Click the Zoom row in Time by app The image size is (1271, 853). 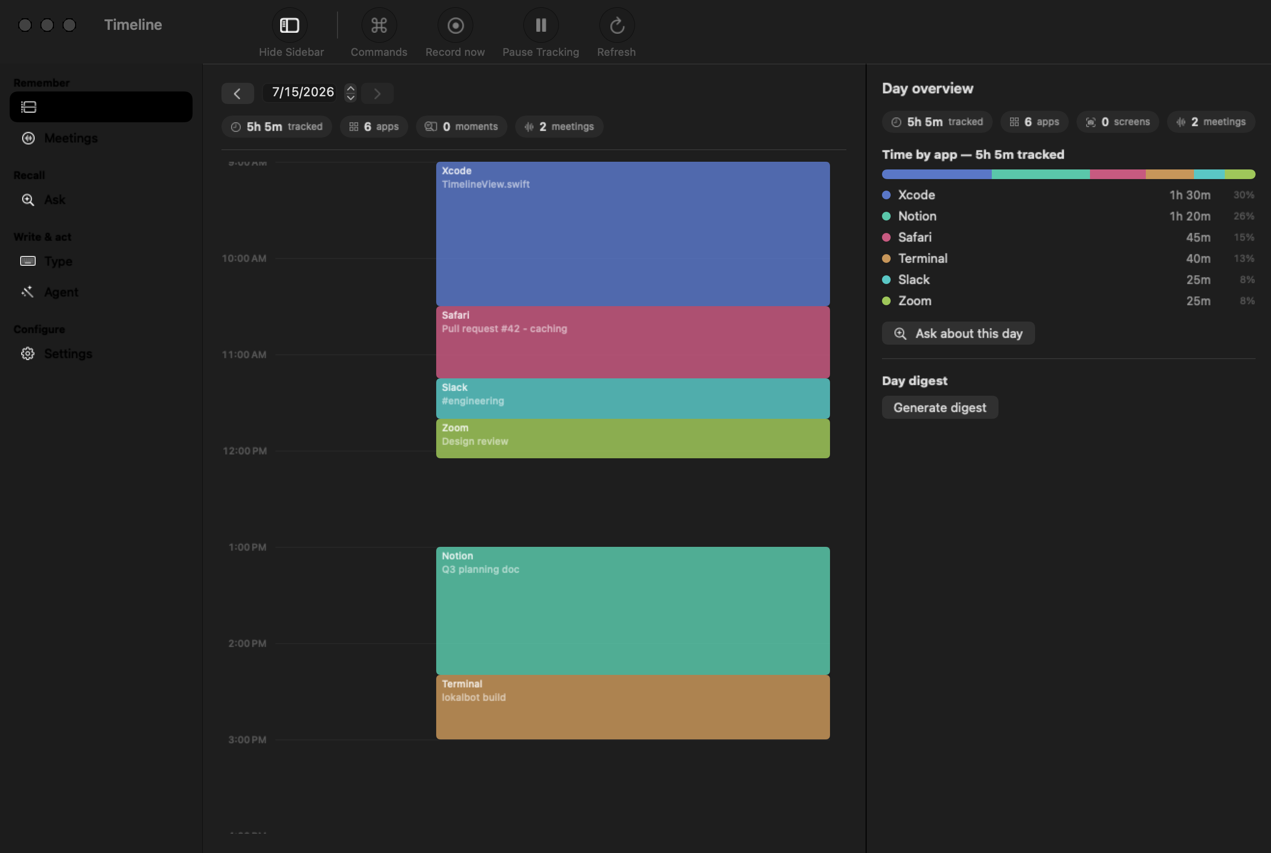pyautogui.click(x=1069, y=301)
